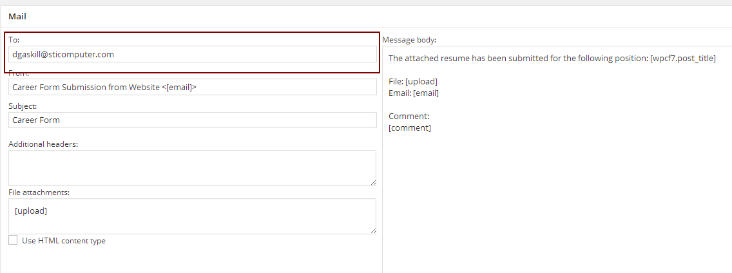Click the File attachments: label
Image resolution: width=732 pixels, height=273 pixels.
coord(39,192)
